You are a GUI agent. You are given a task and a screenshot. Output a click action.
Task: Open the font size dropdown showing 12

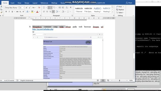(24, 8)
